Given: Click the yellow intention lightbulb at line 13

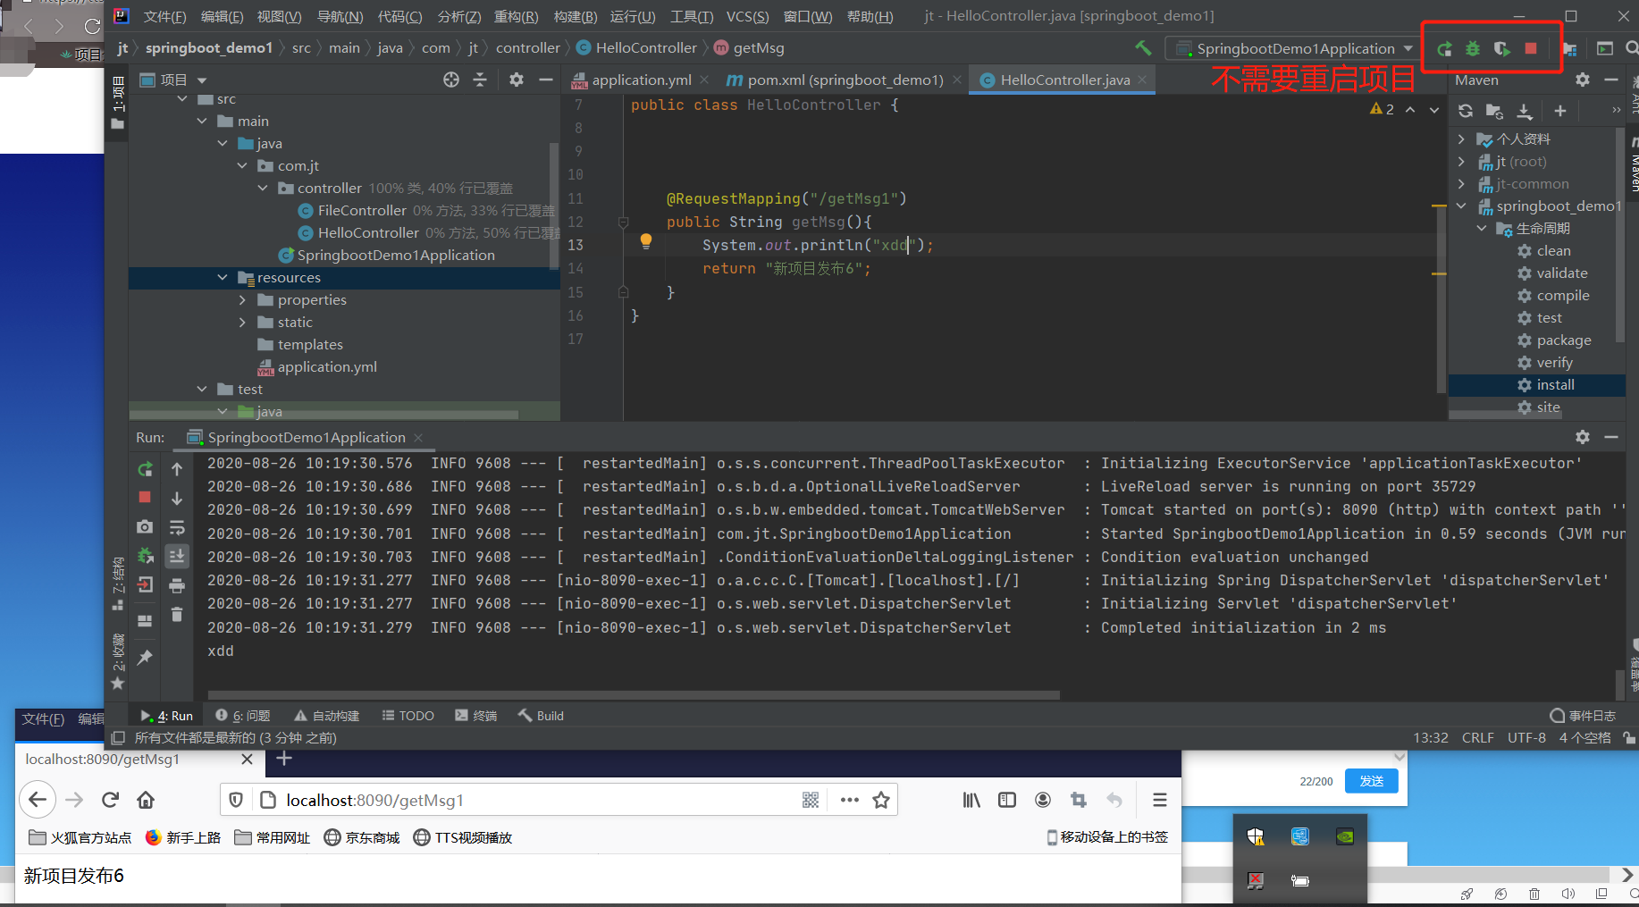Looking at the screenshot, I should (x=646, y=240).
